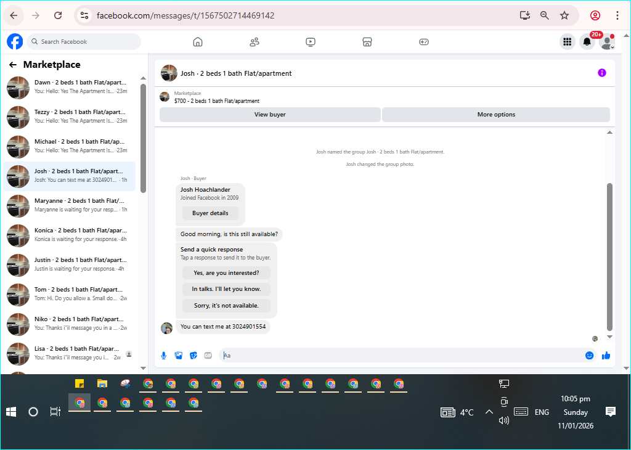
Task: Open Maryanne's conversation in the list
Action: [69, 206]
